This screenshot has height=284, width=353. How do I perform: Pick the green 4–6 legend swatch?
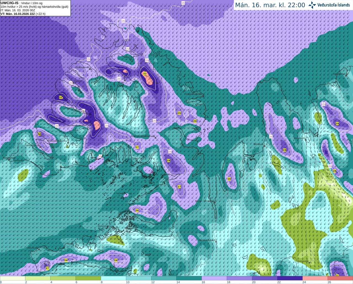pos(63,278)
